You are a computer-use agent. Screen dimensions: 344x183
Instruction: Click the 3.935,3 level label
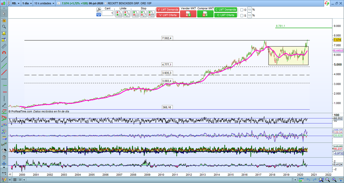click(x=167, y=73)
